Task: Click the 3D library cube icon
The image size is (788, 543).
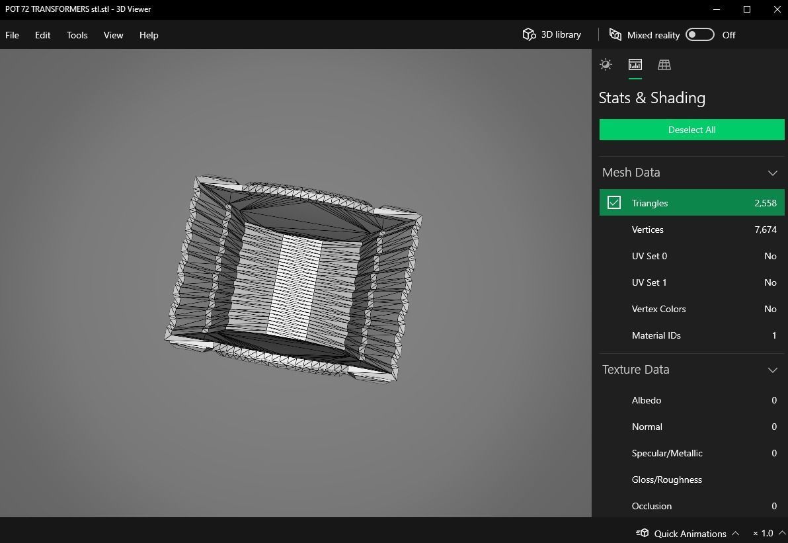Action: [529, 34]
